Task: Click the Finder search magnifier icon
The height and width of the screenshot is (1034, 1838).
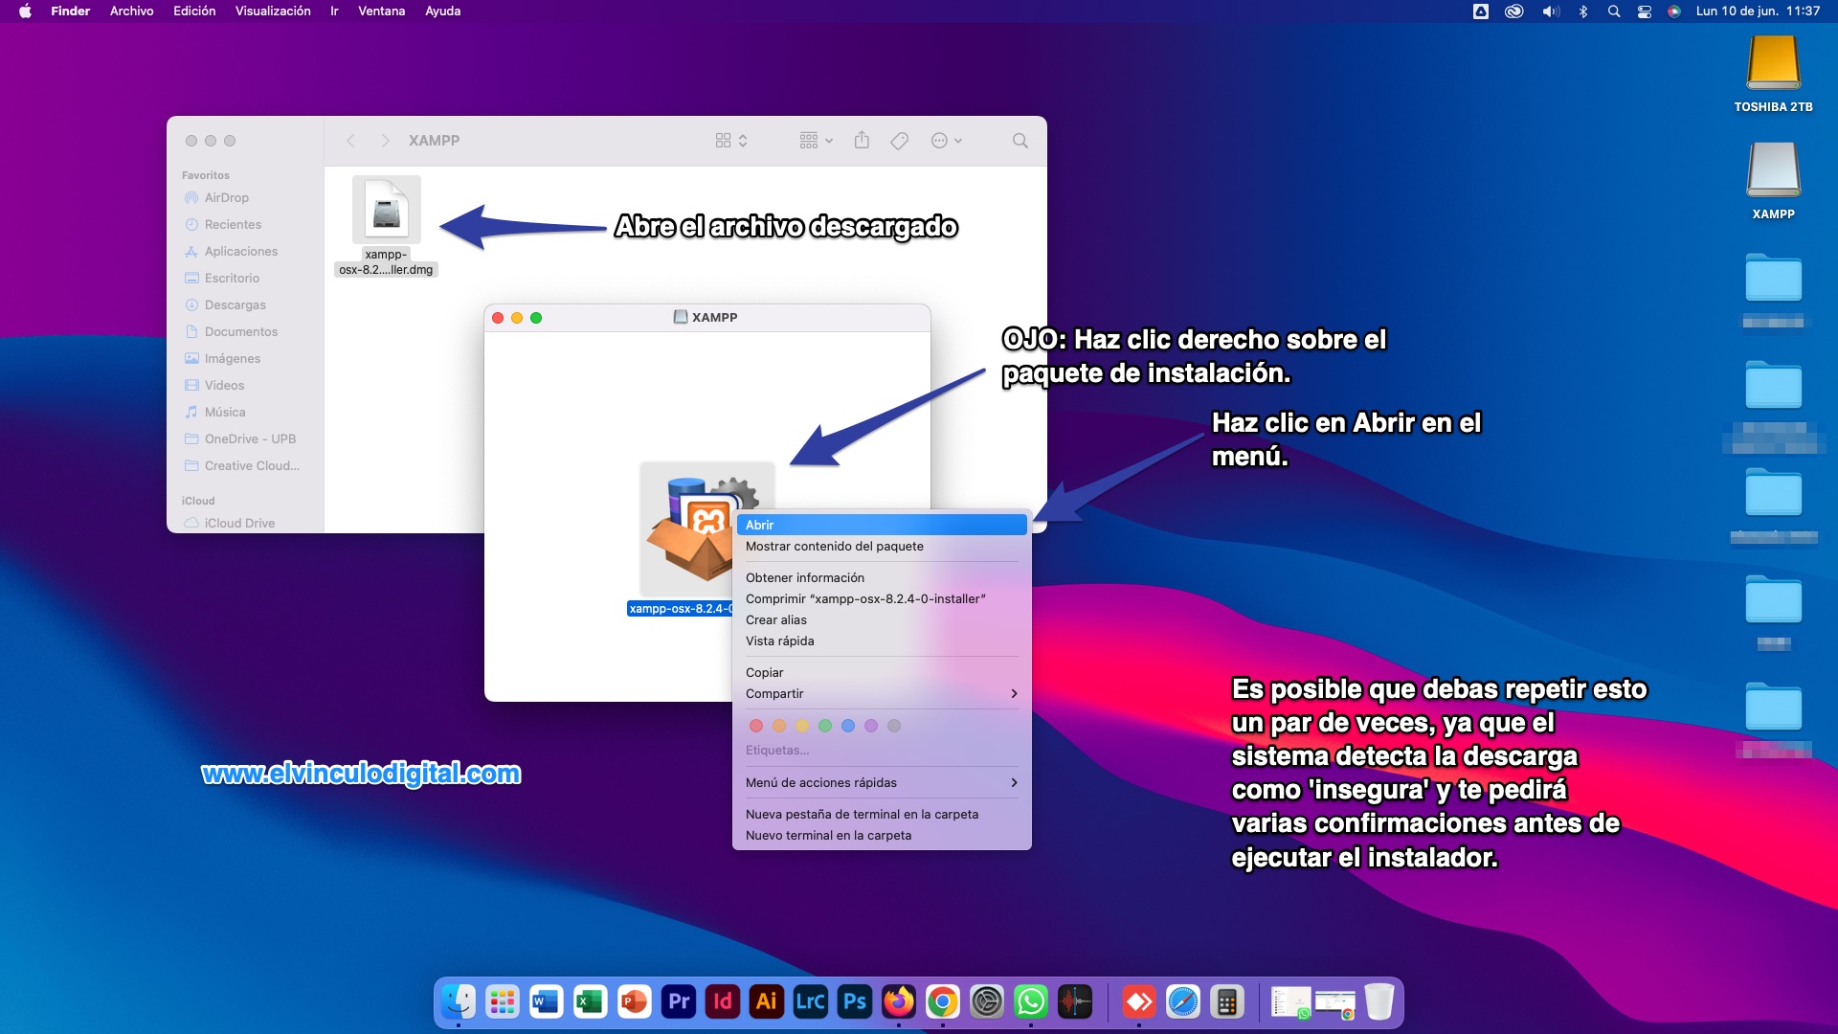Action: pos(1020,141)
